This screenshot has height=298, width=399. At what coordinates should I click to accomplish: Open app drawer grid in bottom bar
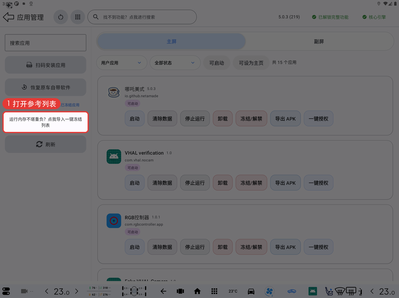tap(214, 291)
